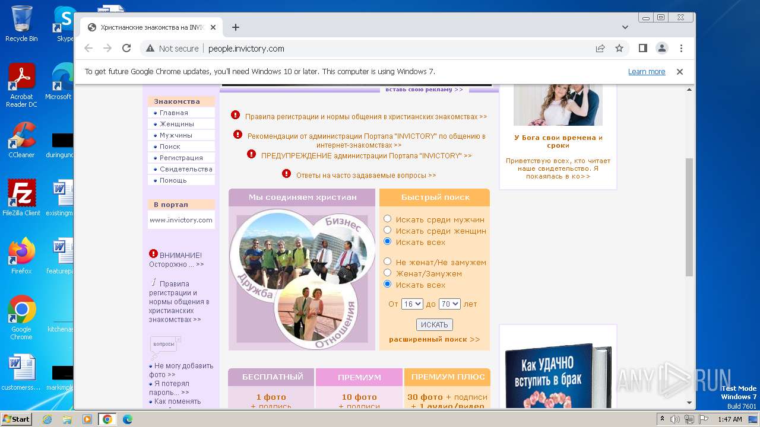Open Помощь menu item

click(173, 180)
